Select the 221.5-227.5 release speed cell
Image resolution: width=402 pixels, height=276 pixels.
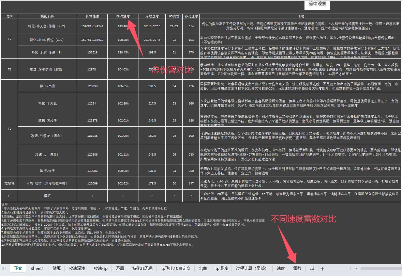pos(152,40)
